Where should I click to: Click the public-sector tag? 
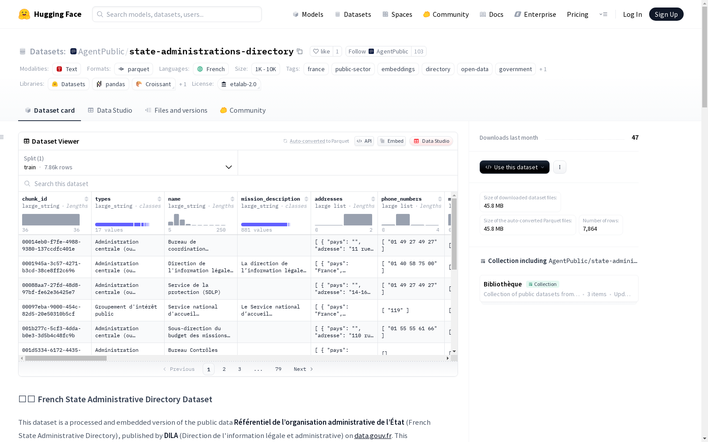pos(353,69)
